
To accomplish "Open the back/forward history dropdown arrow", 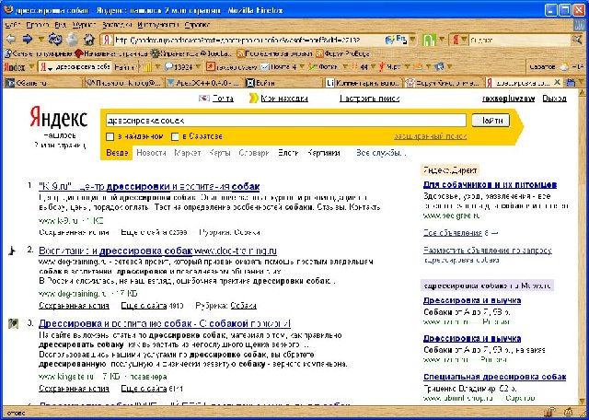I will click(x=40, y=40).
